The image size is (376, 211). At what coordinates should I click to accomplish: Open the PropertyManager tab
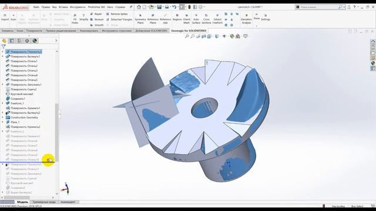pyautogui.click(x=12, y=41)
